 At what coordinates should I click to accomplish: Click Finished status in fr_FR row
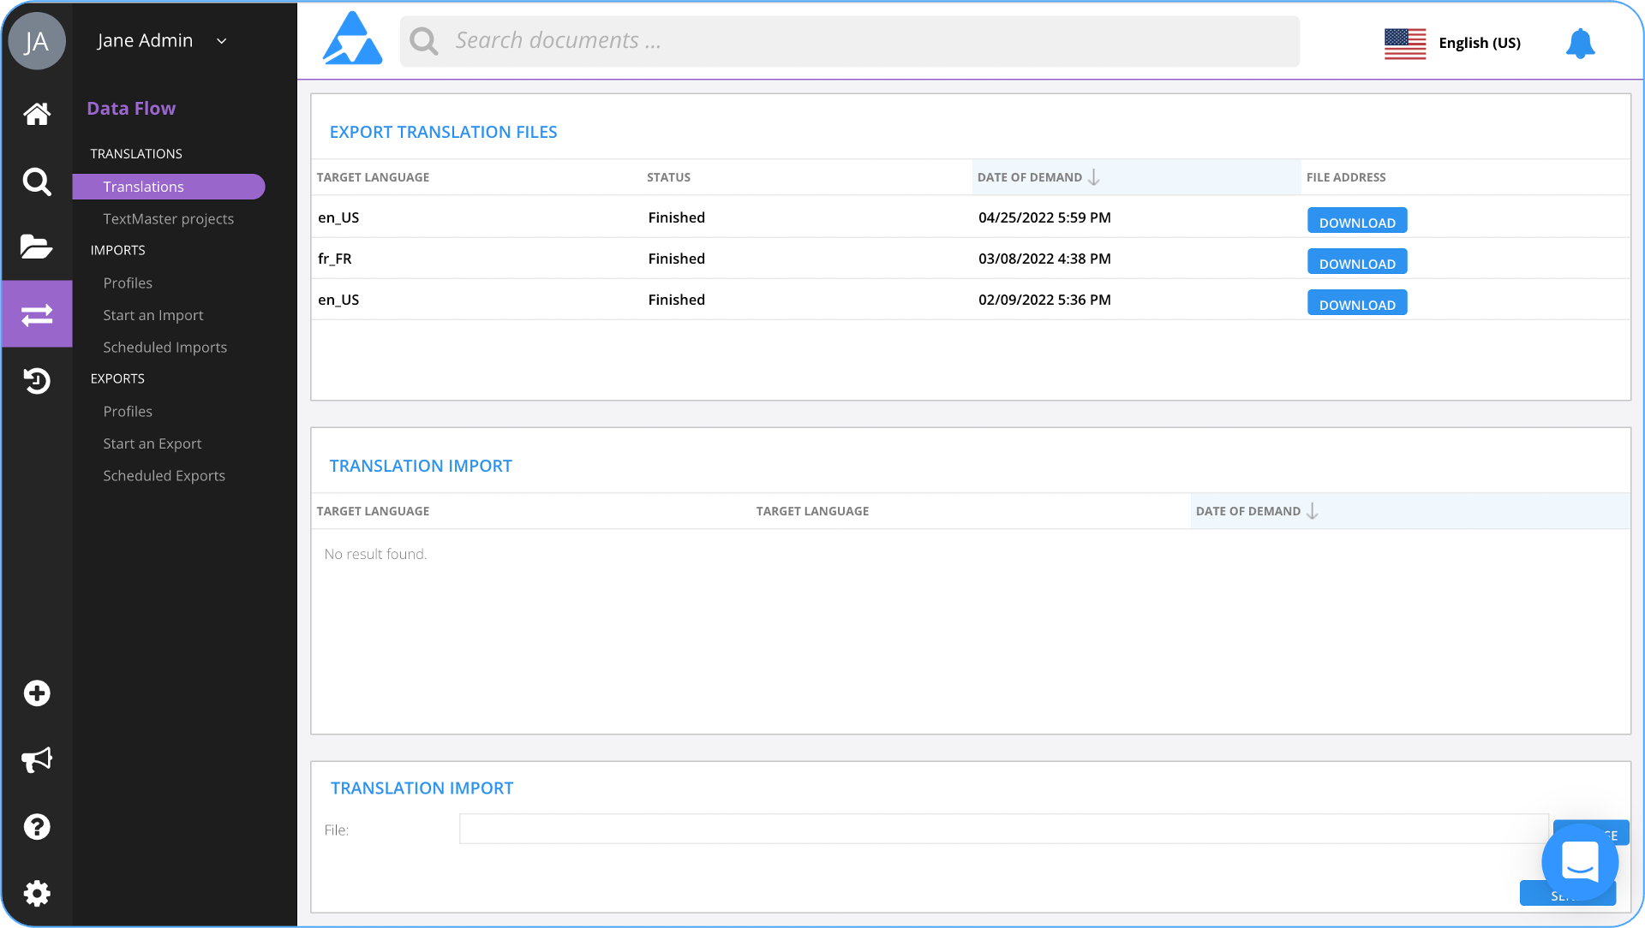coord(677,259)
